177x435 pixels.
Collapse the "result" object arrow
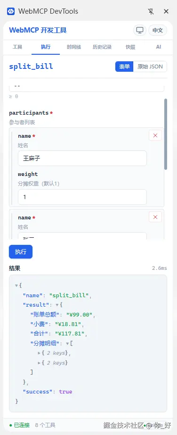57,305
